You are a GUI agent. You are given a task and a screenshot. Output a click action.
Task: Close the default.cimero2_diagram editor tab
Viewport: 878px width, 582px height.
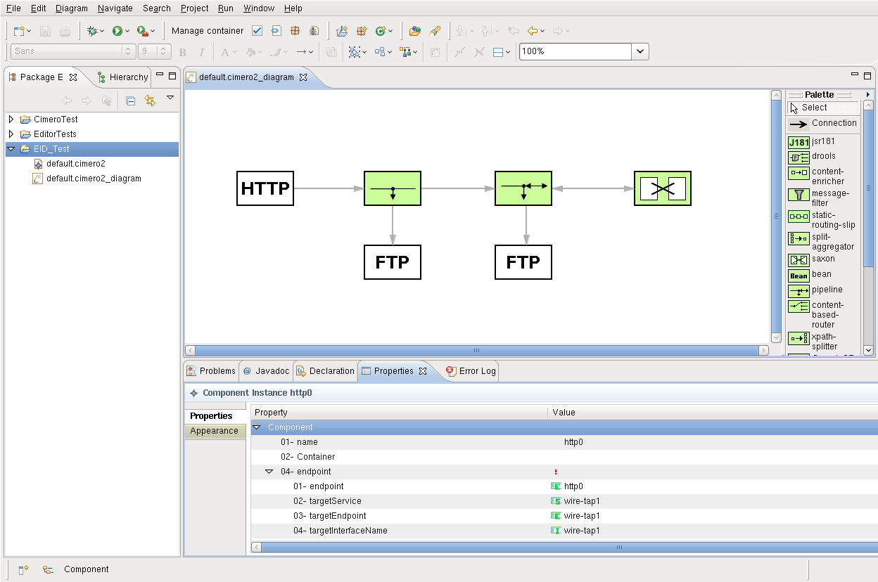tap(303, 77)
